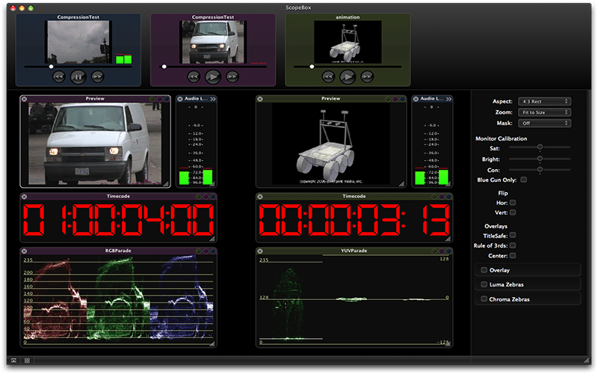Open the Mask dropdown showing Off

[x=544, y=123]
